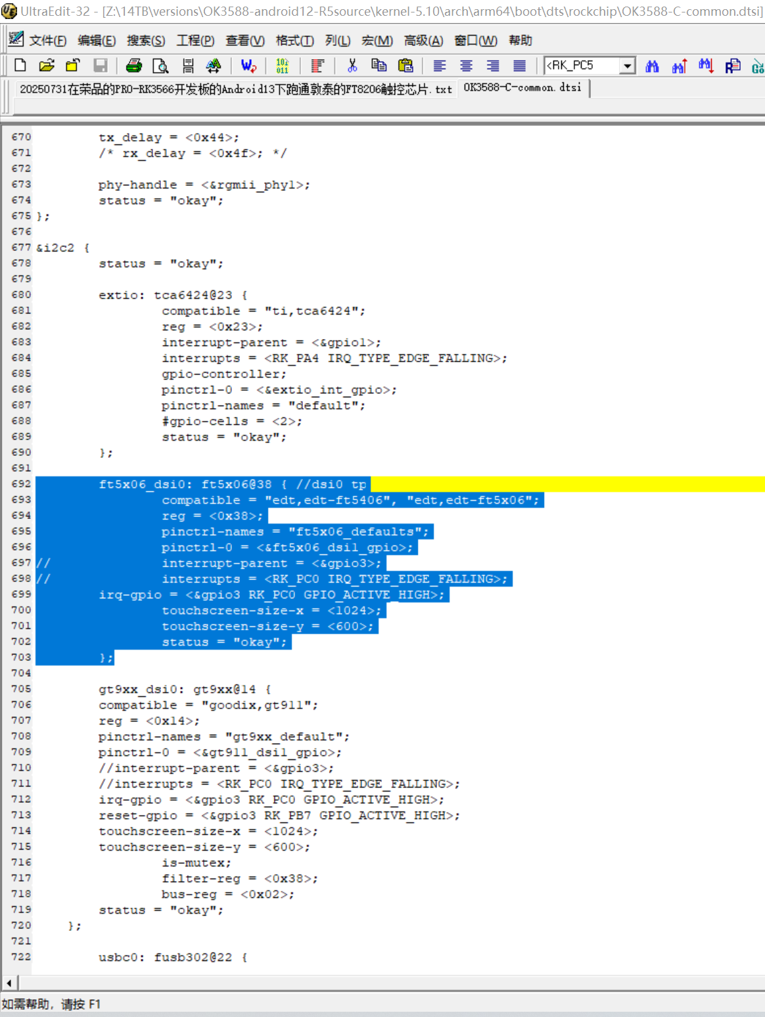Toggle Hex edit mode with the 101 icon
765x1017 pixels.
point(283,65)
